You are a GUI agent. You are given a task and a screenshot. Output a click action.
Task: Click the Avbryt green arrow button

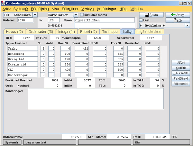tap(178, 15)
